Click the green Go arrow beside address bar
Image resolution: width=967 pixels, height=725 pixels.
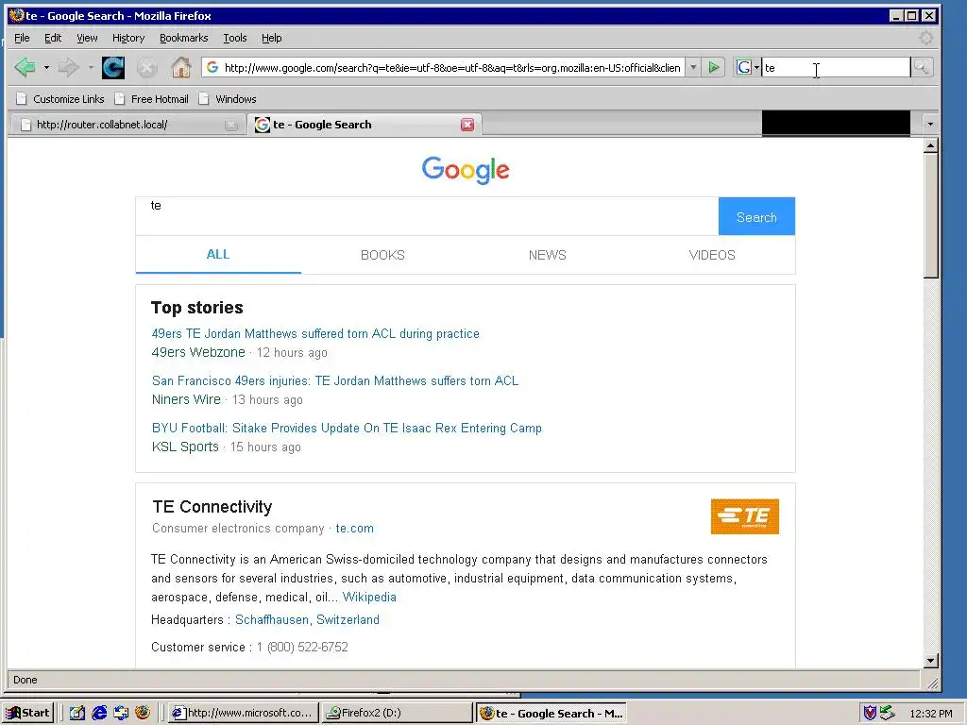(714, 67)
